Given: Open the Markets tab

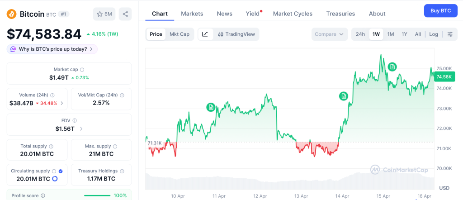Looking at the screenshot, I should [192, 14].
